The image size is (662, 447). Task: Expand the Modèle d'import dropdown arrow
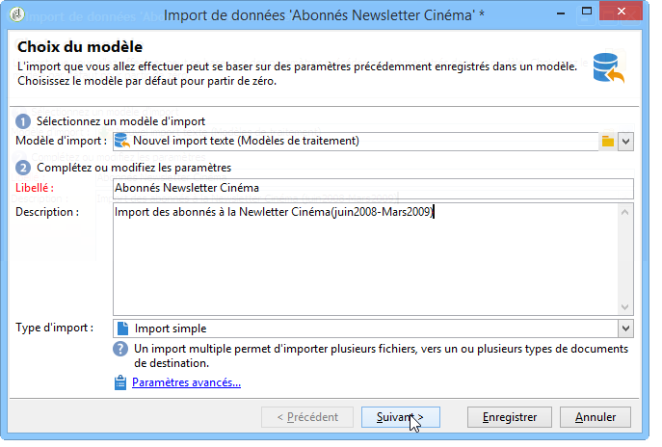625,142
